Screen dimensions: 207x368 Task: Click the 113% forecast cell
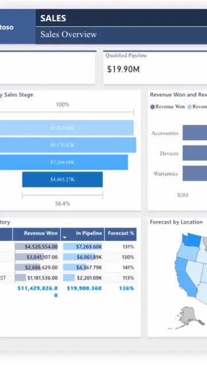coord(128,278)
